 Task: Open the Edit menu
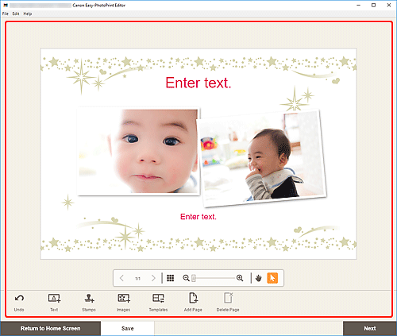click(16, 14)
